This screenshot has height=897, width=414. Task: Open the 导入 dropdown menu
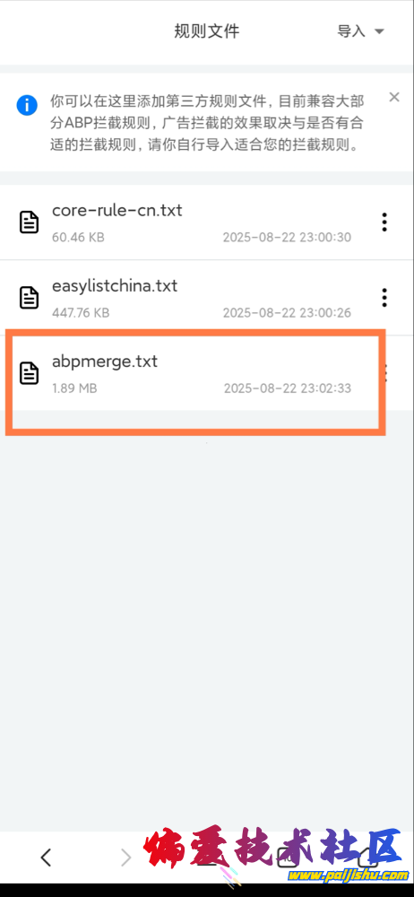point(361,30)
